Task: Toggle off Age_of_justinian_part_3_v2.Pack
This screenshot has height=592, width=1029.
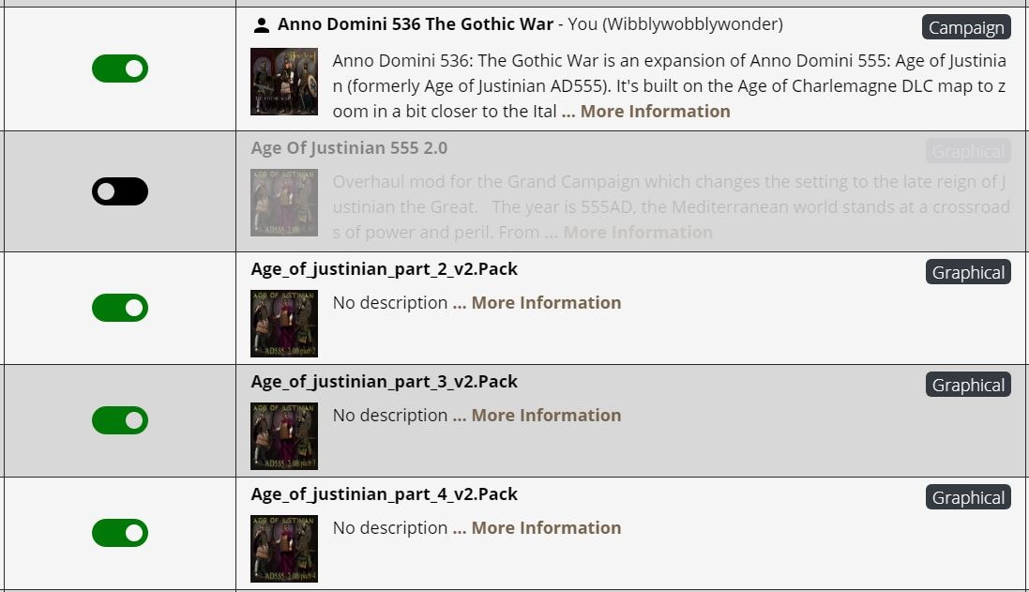Action: point(120,420)
